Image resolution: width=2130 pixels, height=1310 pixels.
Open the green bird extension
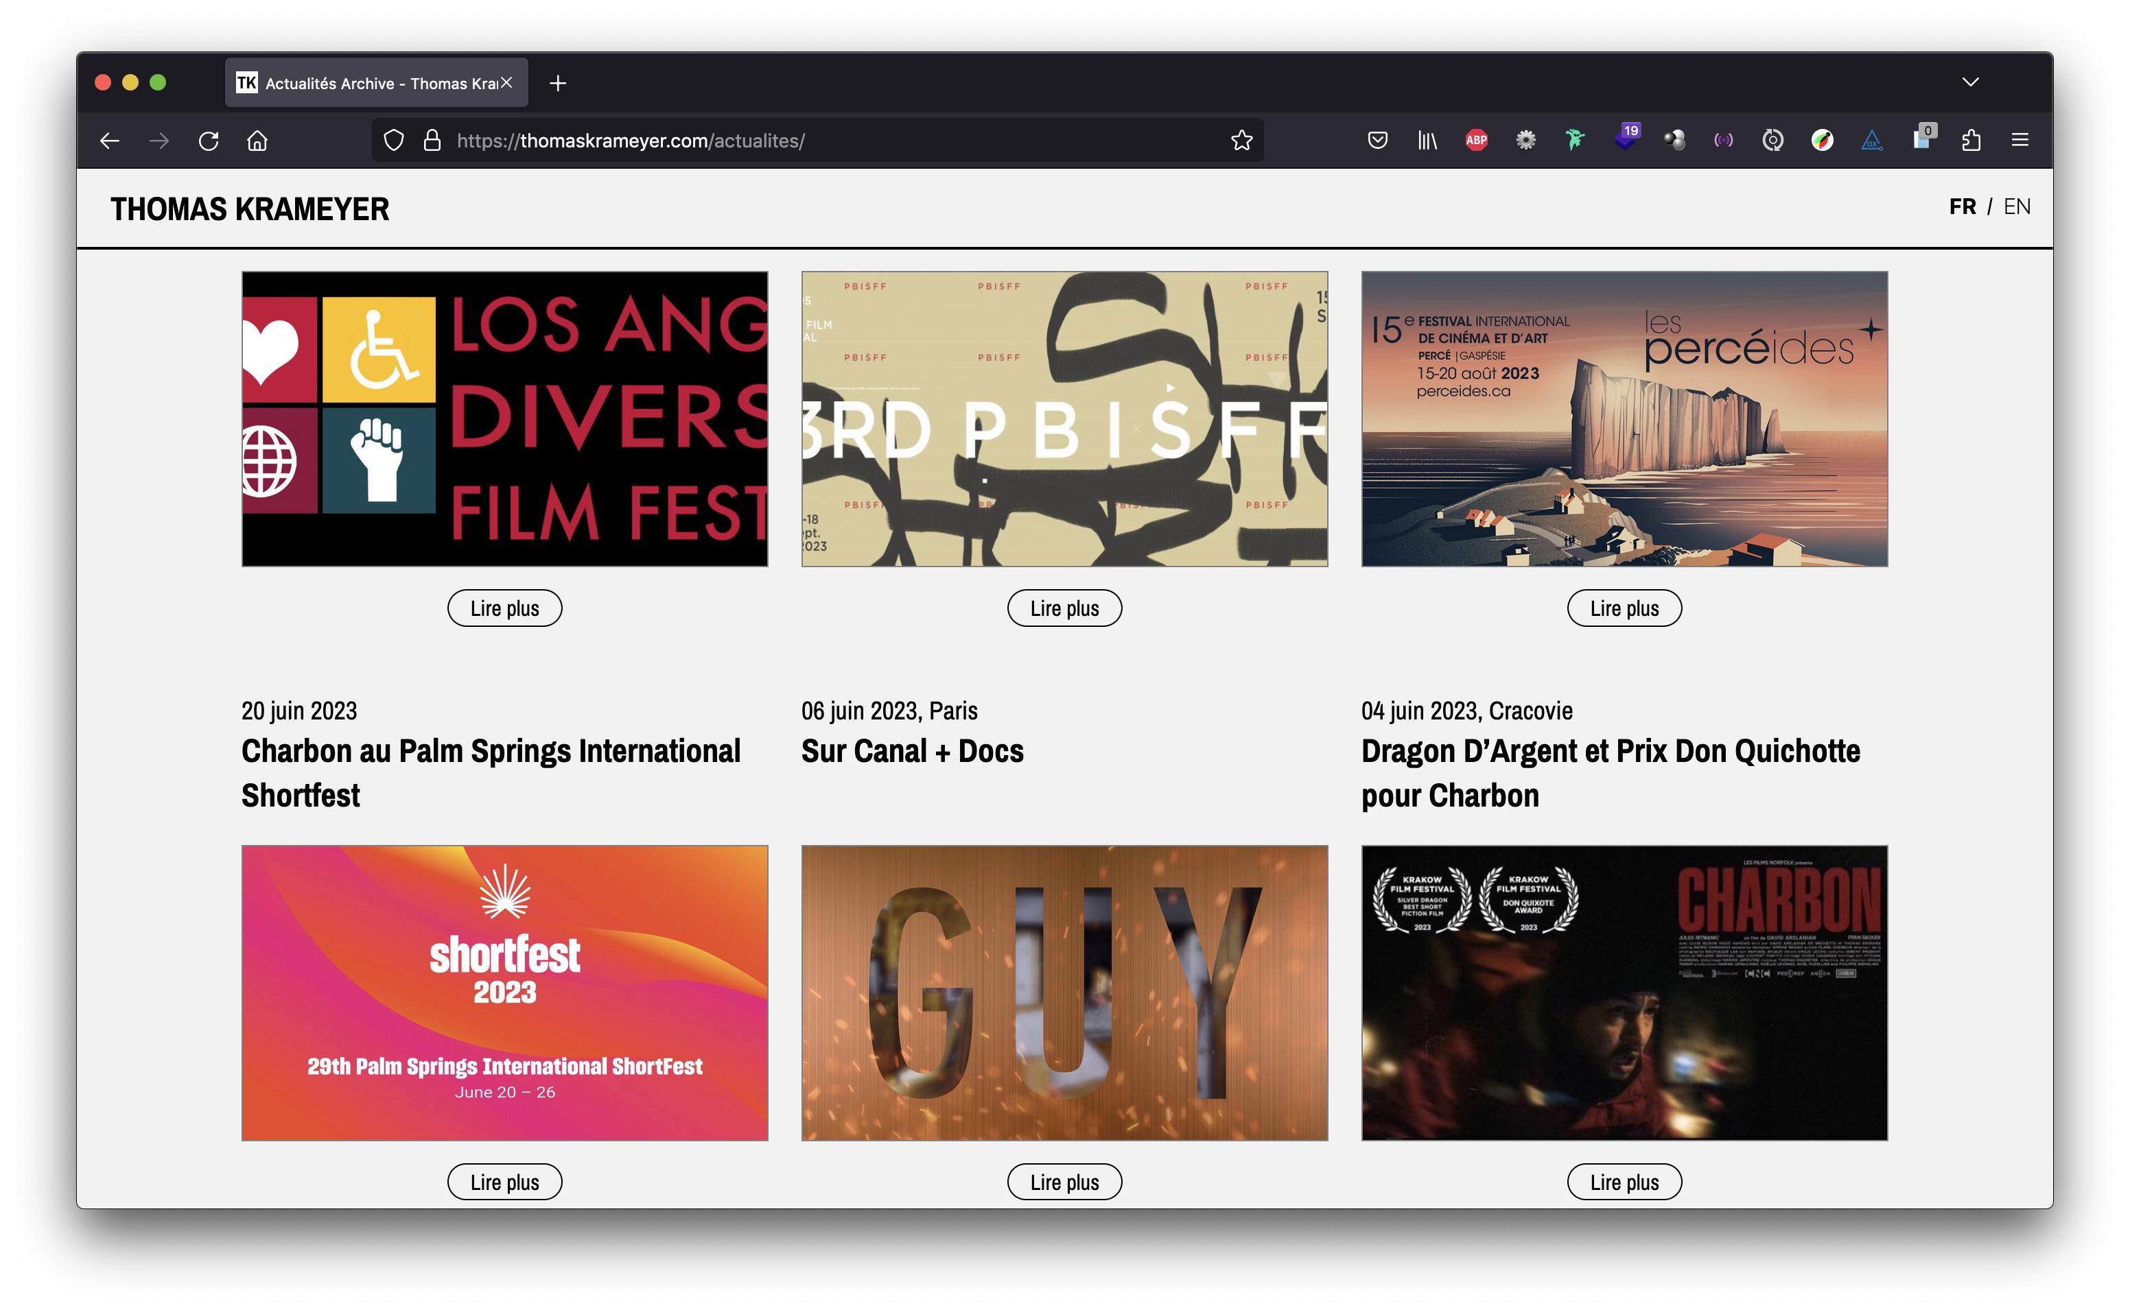coord(1576,141)
